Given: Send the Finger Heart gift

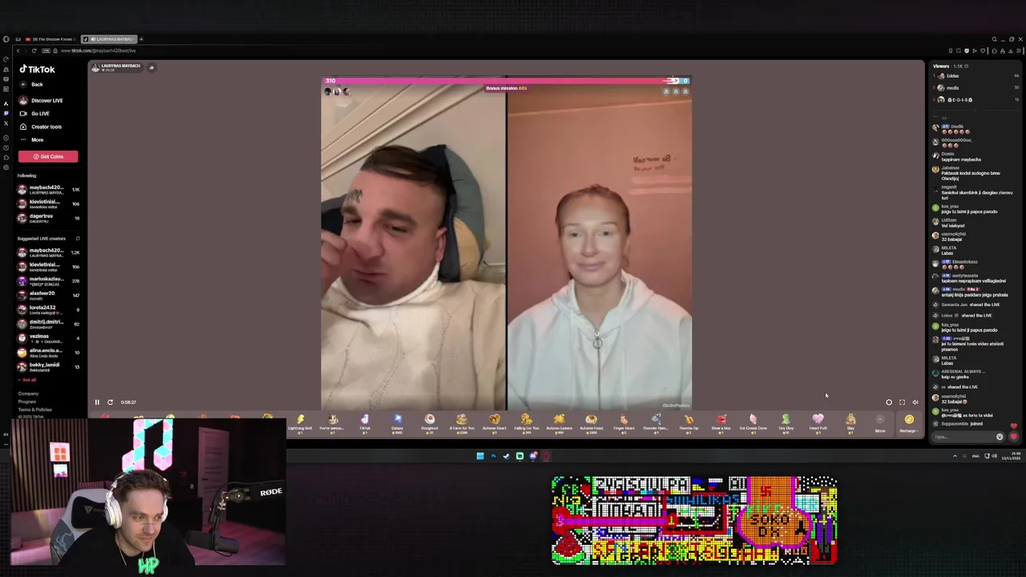Looking at the screenshot, I should pyautogui.click(x=624, y=423).
